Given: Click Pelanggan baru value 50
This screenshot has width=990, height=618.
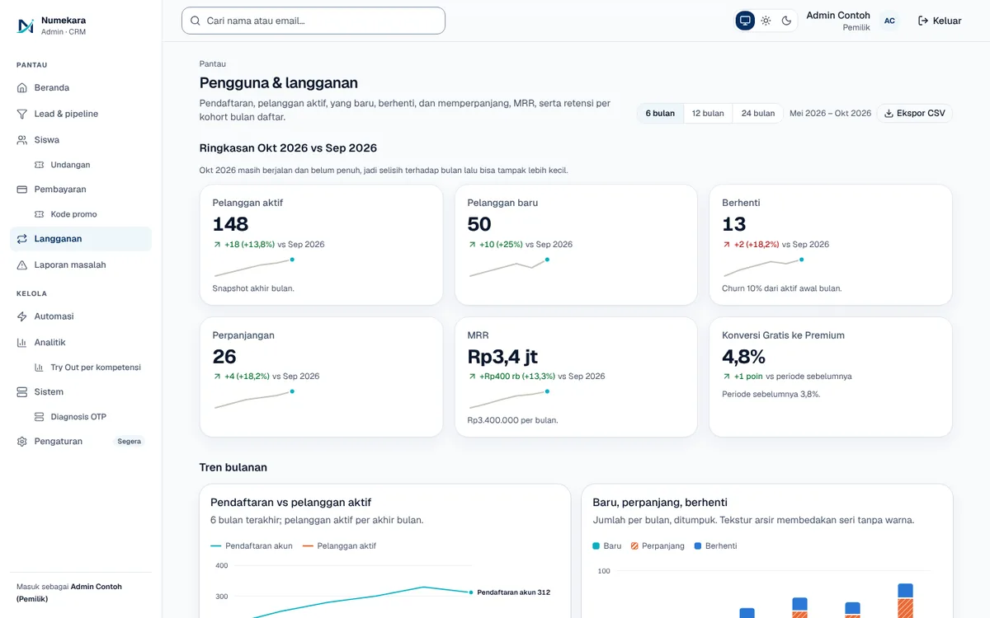Looking at the screenshot, I should (x=479, y=224).
